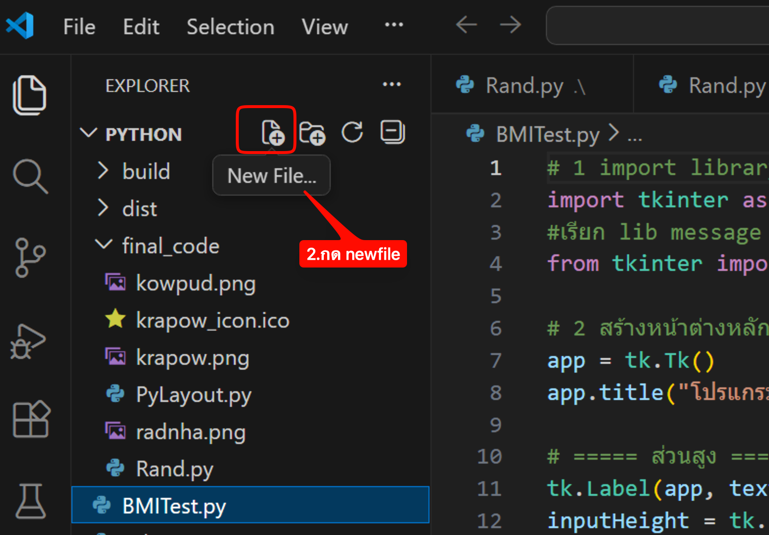The width and height of the screenshot is (769, 535).
Task: Open the Explorer view in activity bar
Action: coord(29,95)
